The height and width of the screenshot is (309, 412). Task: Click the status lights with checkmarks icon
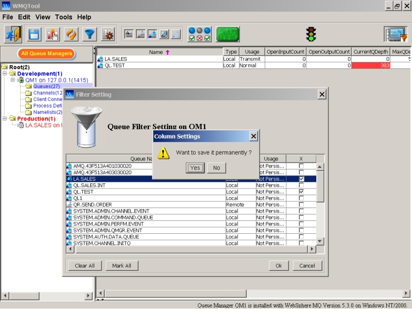pyautogui.click(x=199, y=35)
